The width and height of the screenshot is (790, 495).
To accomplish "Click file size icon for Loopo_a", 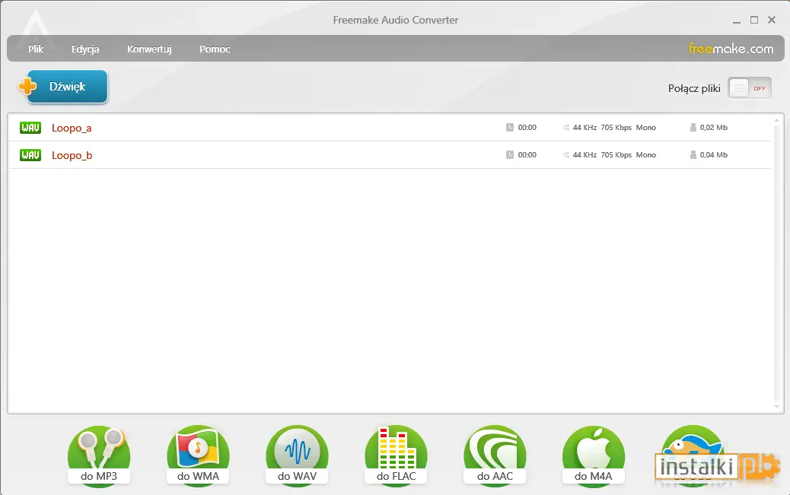I will click(693, 128).
